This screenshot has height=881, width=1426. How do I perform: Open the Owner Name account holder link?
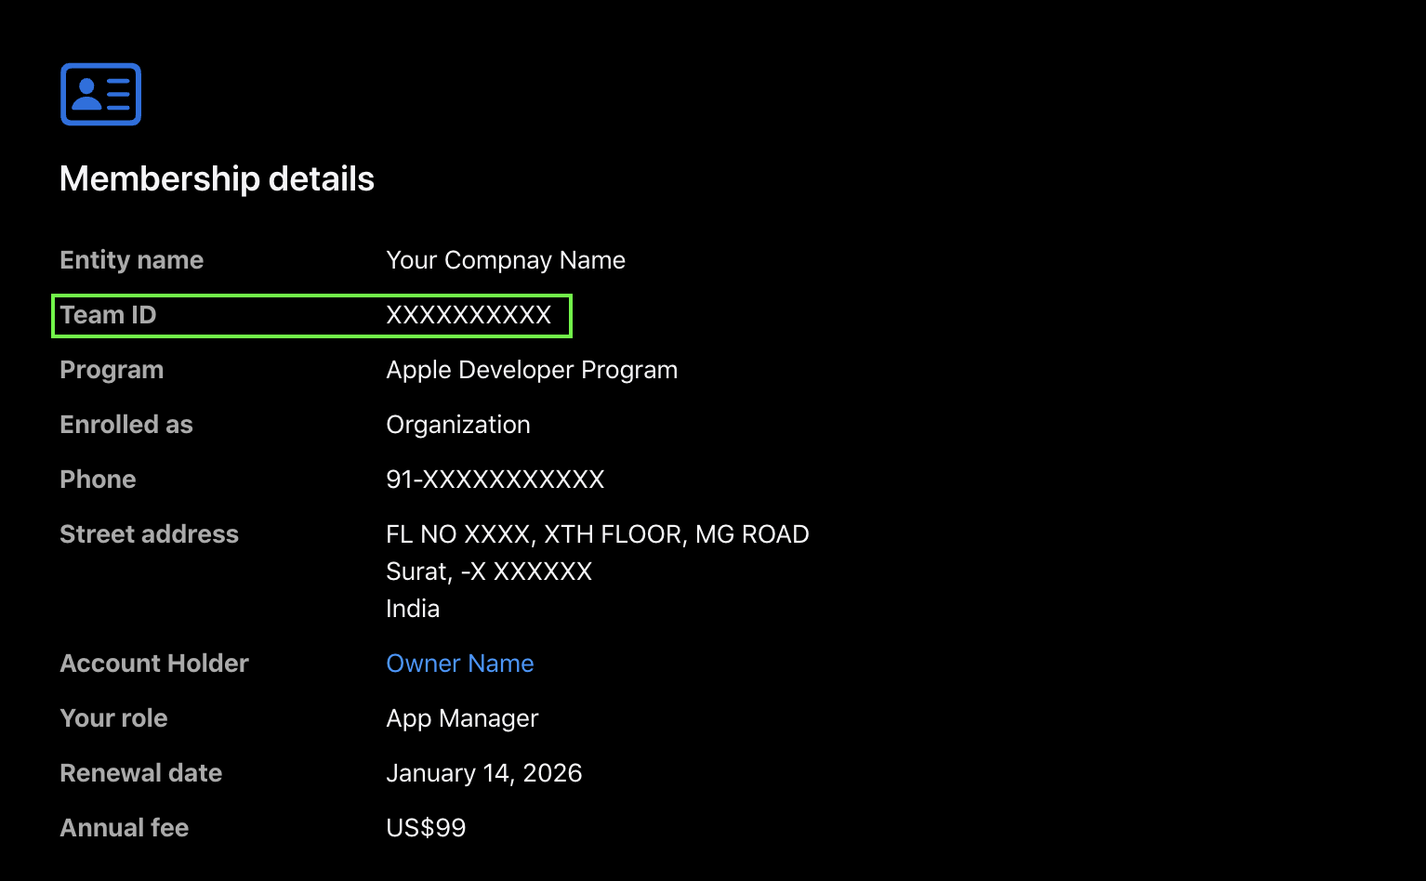(460, 664)
